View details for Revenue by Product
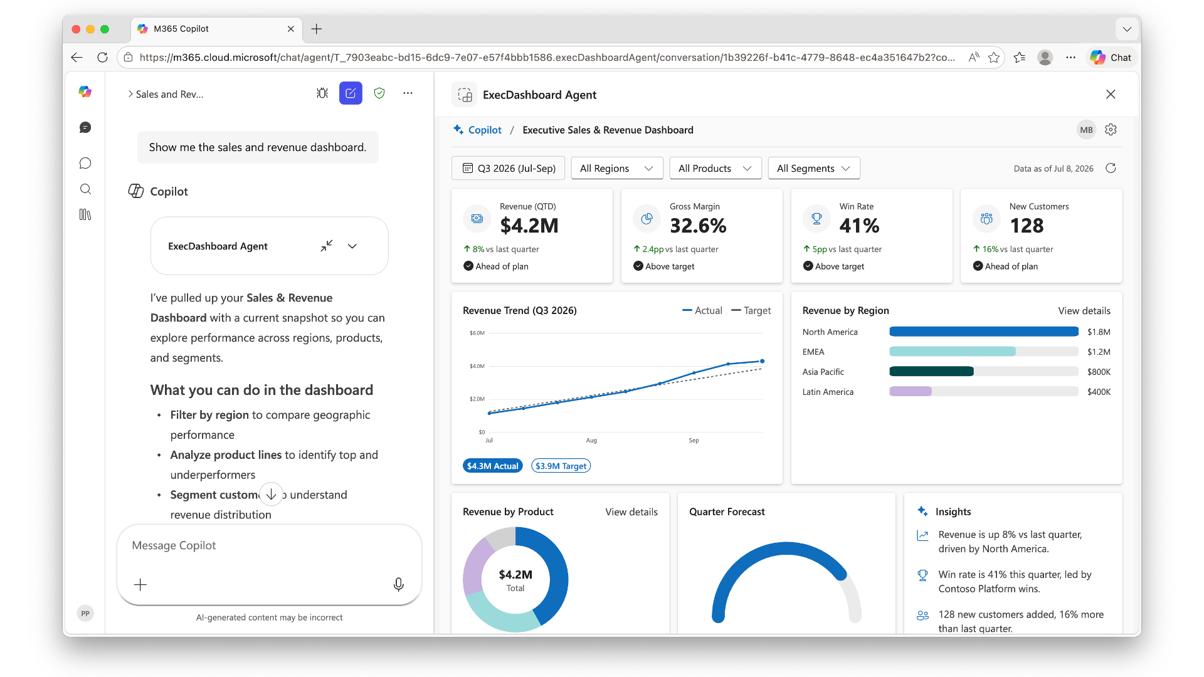1204x677 pixels. 631,512
